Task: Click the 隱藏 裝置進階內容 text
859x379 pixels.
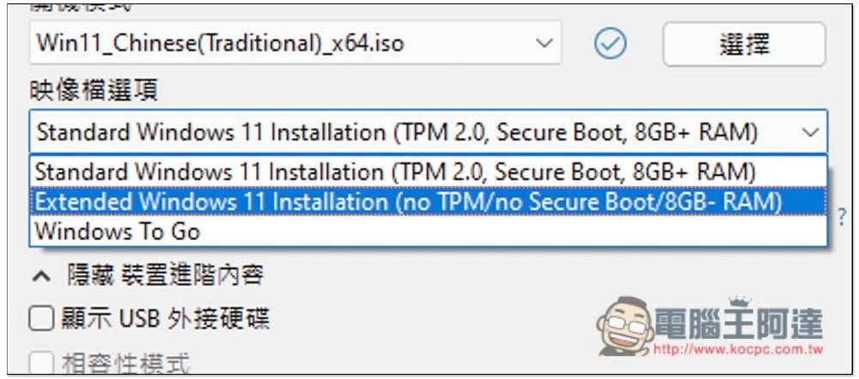Action: pos(164,275)
